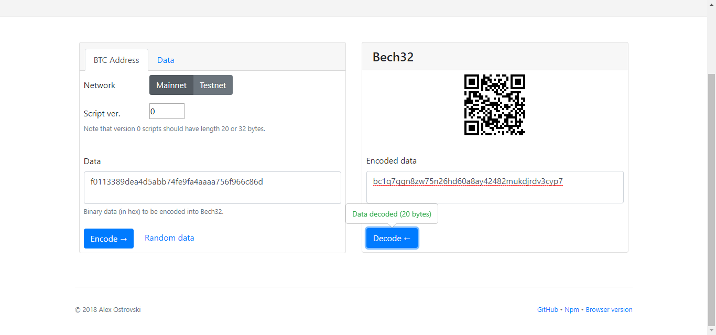This screenshot has width=716, height=335.
Task: Click the 'Network' label
Action: pyautogui.click(x=100, y=85)
